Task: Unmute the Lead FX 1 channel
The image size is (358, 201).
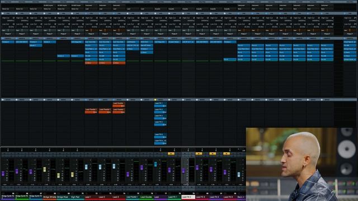Action: point(171,154)
